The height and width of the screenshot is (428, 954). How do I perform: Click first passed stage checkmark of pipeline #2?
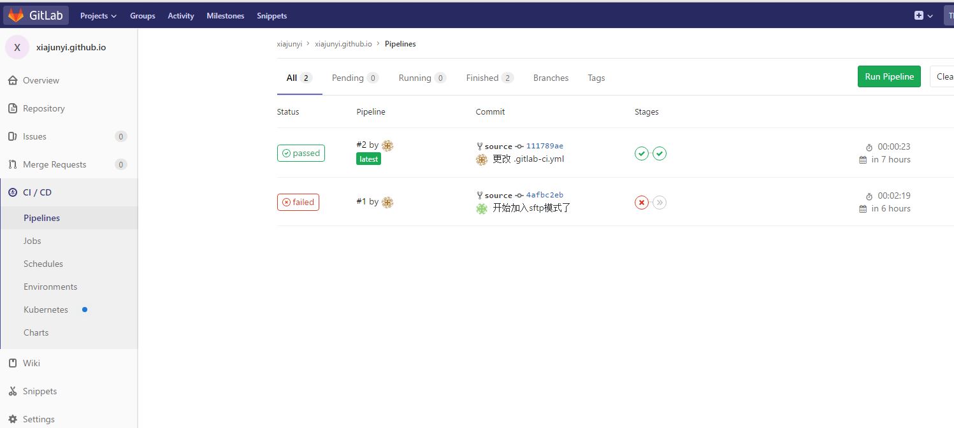642,153
